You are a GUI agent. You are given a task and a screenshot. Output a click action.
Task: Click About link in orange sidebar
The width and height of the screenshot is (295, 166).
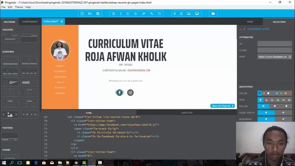60,66
